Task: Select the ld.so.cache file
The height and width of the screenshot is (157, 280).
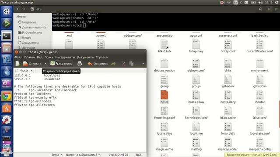Action: pyautogui.click(x=228, y=113)
